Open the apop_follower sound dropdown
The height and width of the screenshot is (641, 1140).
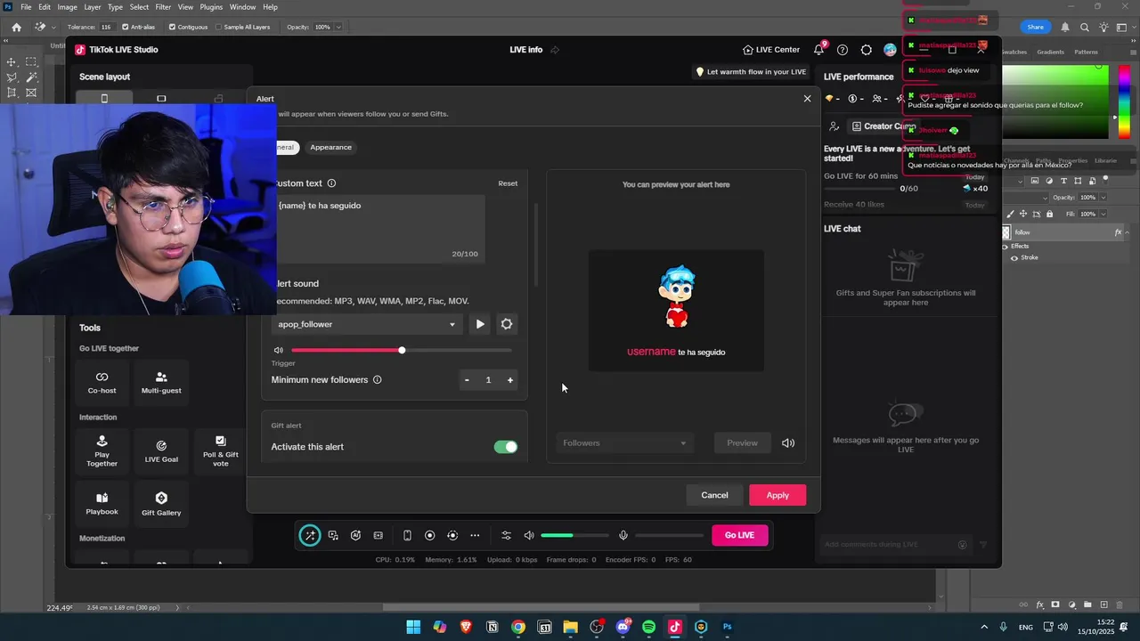366,324
